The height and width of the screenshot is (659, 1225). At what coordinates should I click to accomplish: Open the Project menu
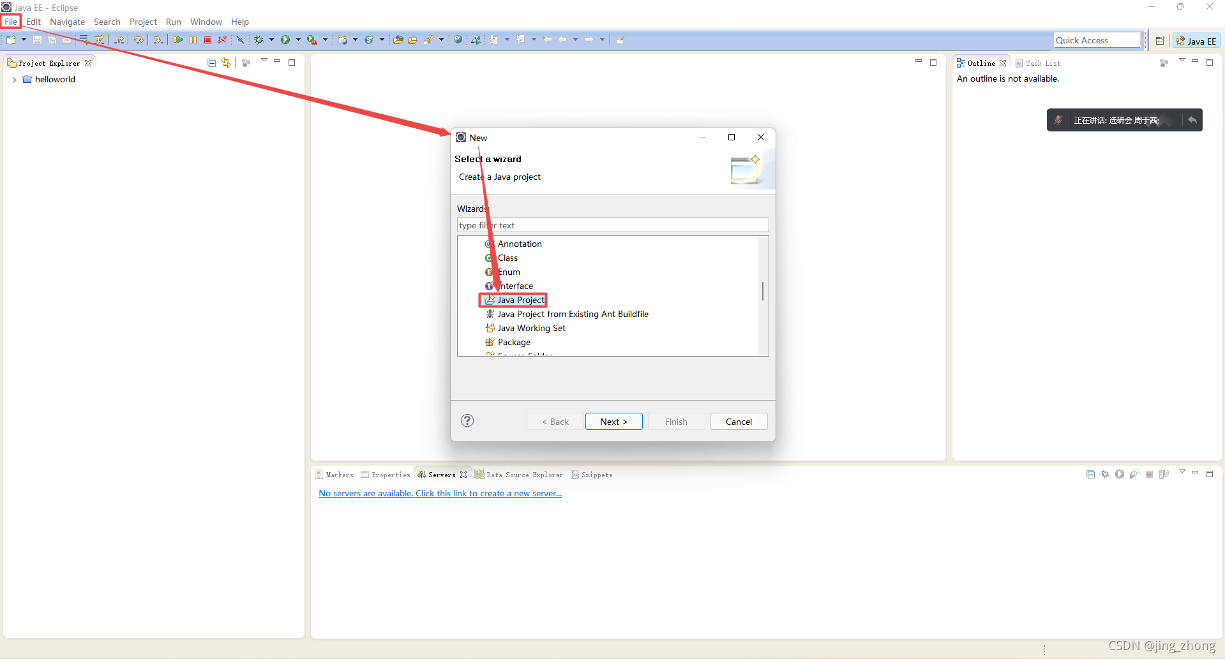click(143, 22)
